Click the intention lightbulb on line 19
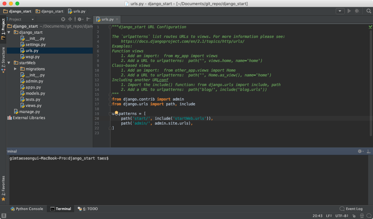This screenshot has width=373, height=219. point(117,113)
